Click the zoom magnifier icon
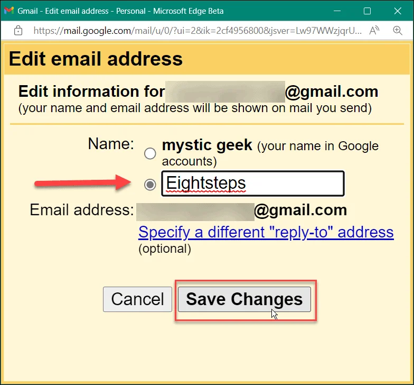 [x=397, y=31]
